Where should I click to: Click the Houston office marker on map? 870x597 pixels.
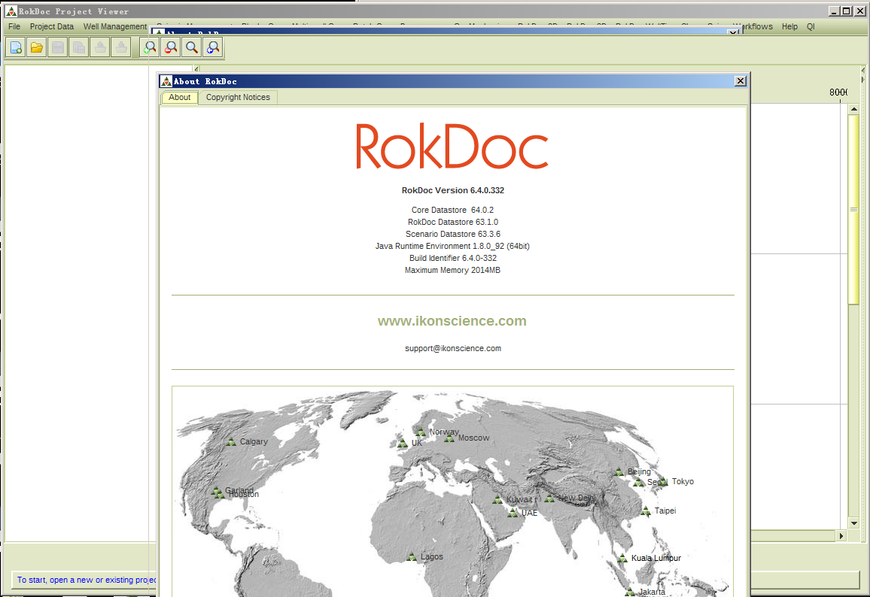pos(218,492)
